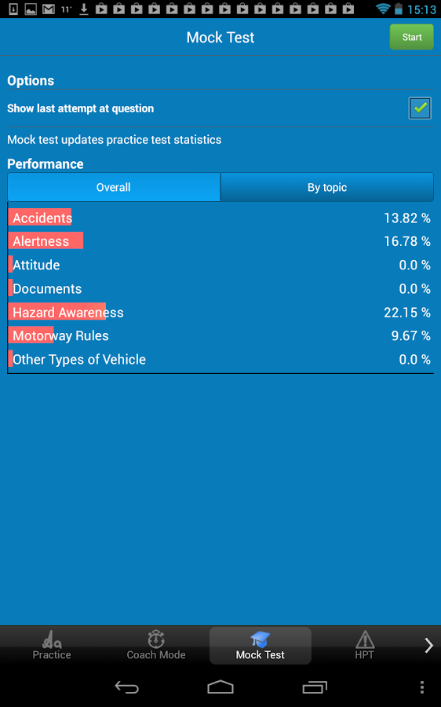The height and width of the screenshot is (707, 441).
Task: Tap the Android back navigation icon
Action: click(126, 687)
